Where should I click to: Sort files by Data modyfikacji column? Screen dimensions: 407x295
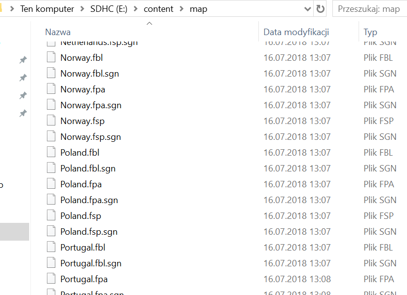(296, 32)
